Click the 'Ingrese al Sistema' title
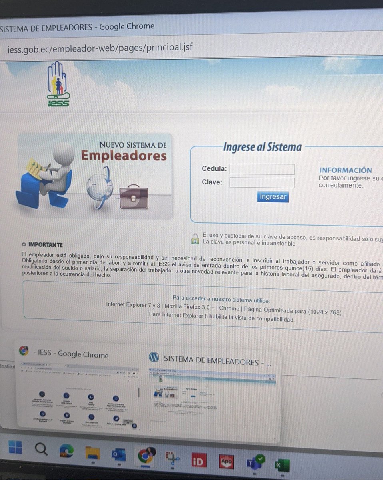383x480 pixels. 262,147
